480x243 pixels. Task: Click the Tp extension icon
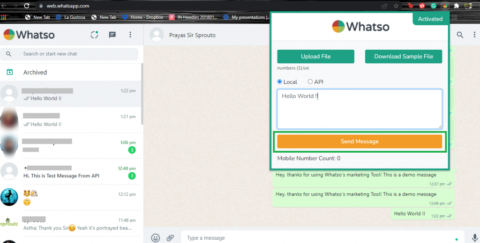coord(411,6)
